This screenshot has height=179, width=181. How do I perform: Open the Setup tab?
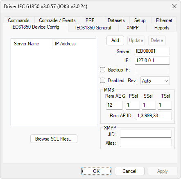(140, 20)
